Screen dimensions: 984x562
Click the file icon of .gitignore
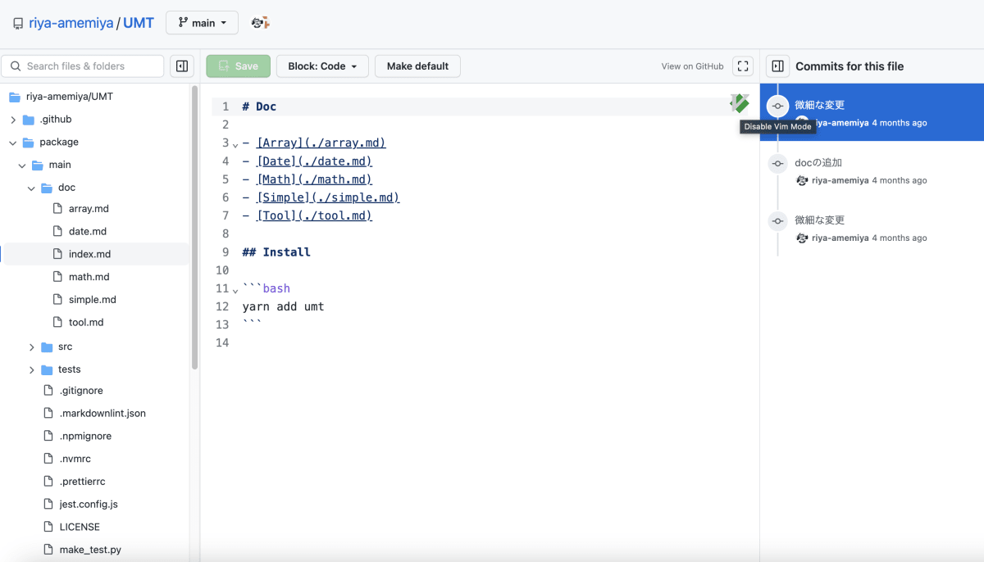coord(48,391)
